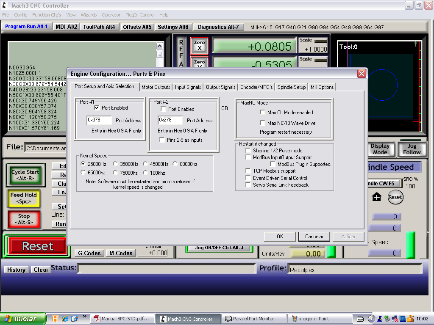
Task: Check Sherline 1/2 Pulse mode
Action: pyautogui.click(x=248, y=150)
